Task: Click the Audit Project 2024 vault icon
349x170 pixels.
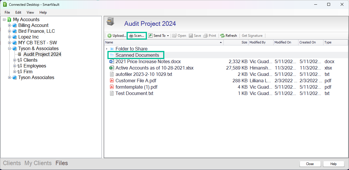Action: click(20, 54)
